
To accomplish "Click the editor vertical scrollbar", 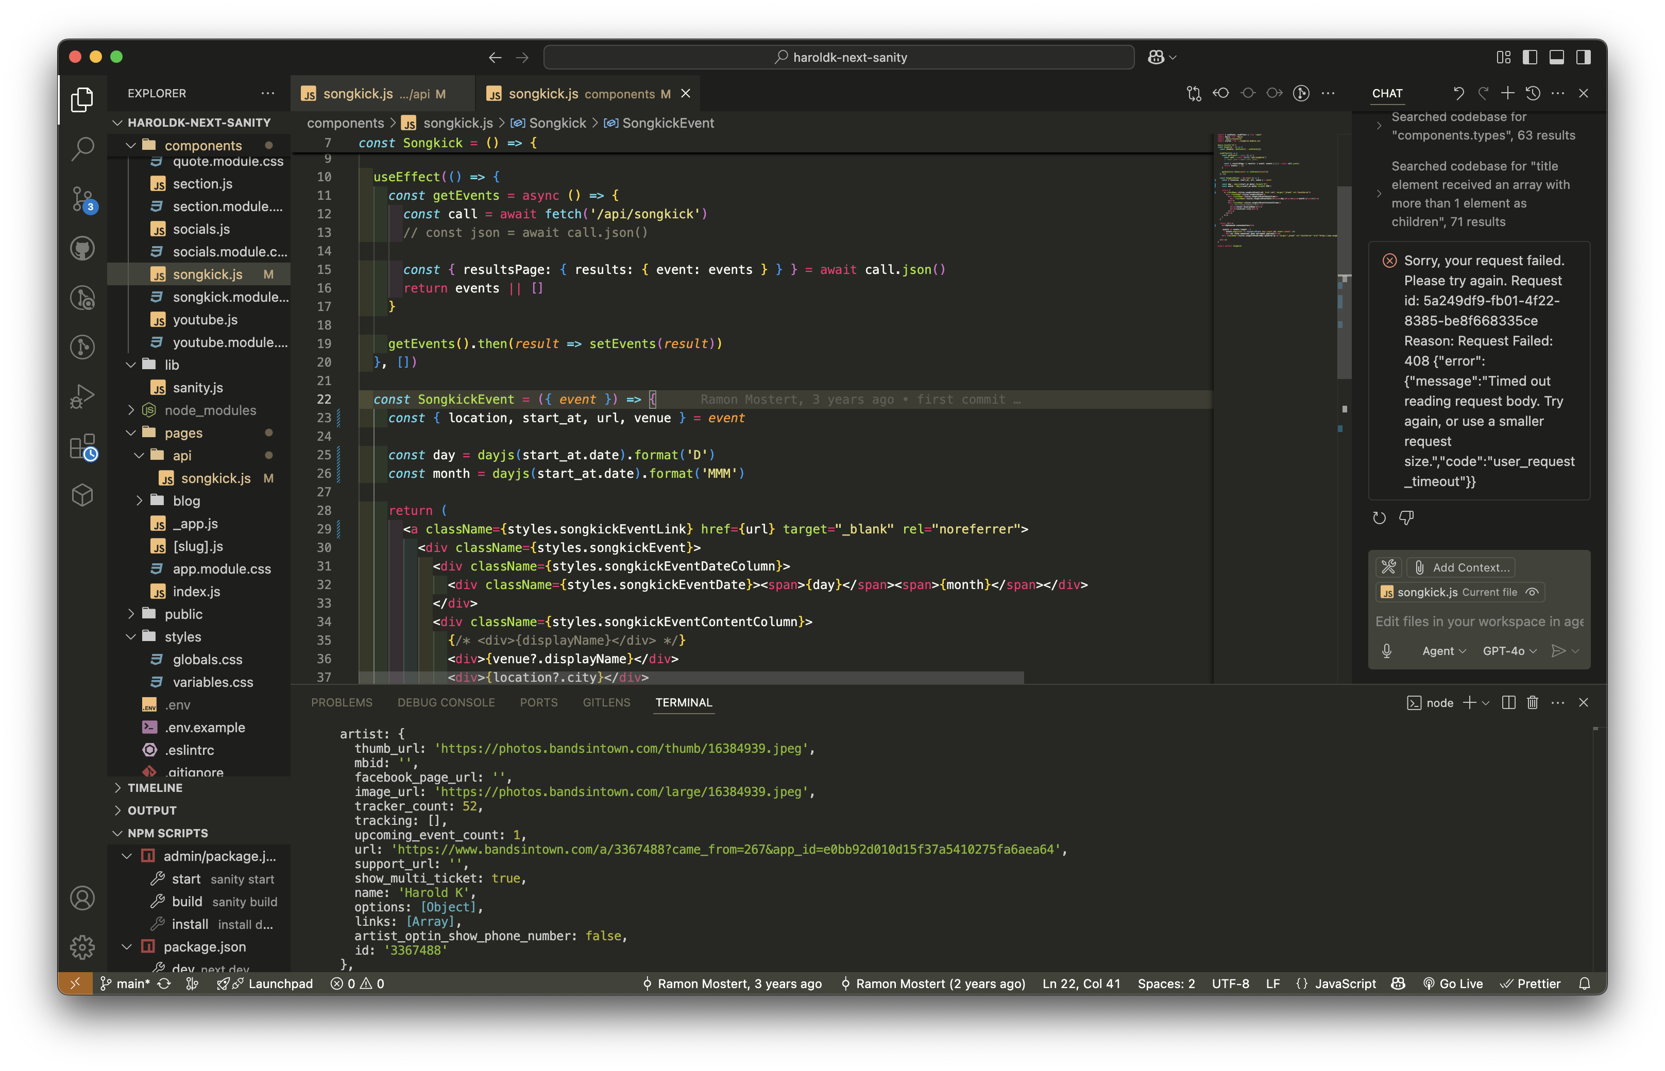I will pos(1344,282).
